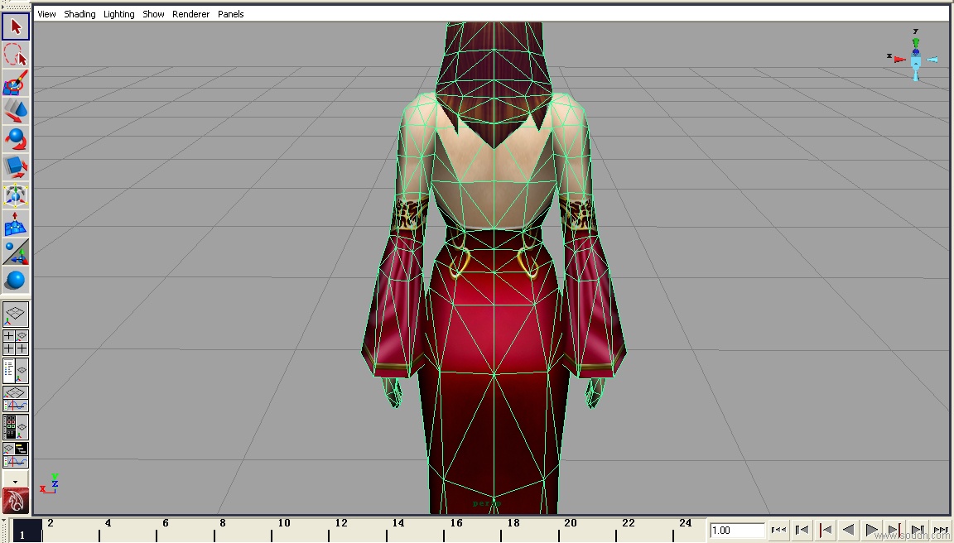Click the Show Manipulator tool
Viewport: 954px width, 543px height.
pos(16,252)
